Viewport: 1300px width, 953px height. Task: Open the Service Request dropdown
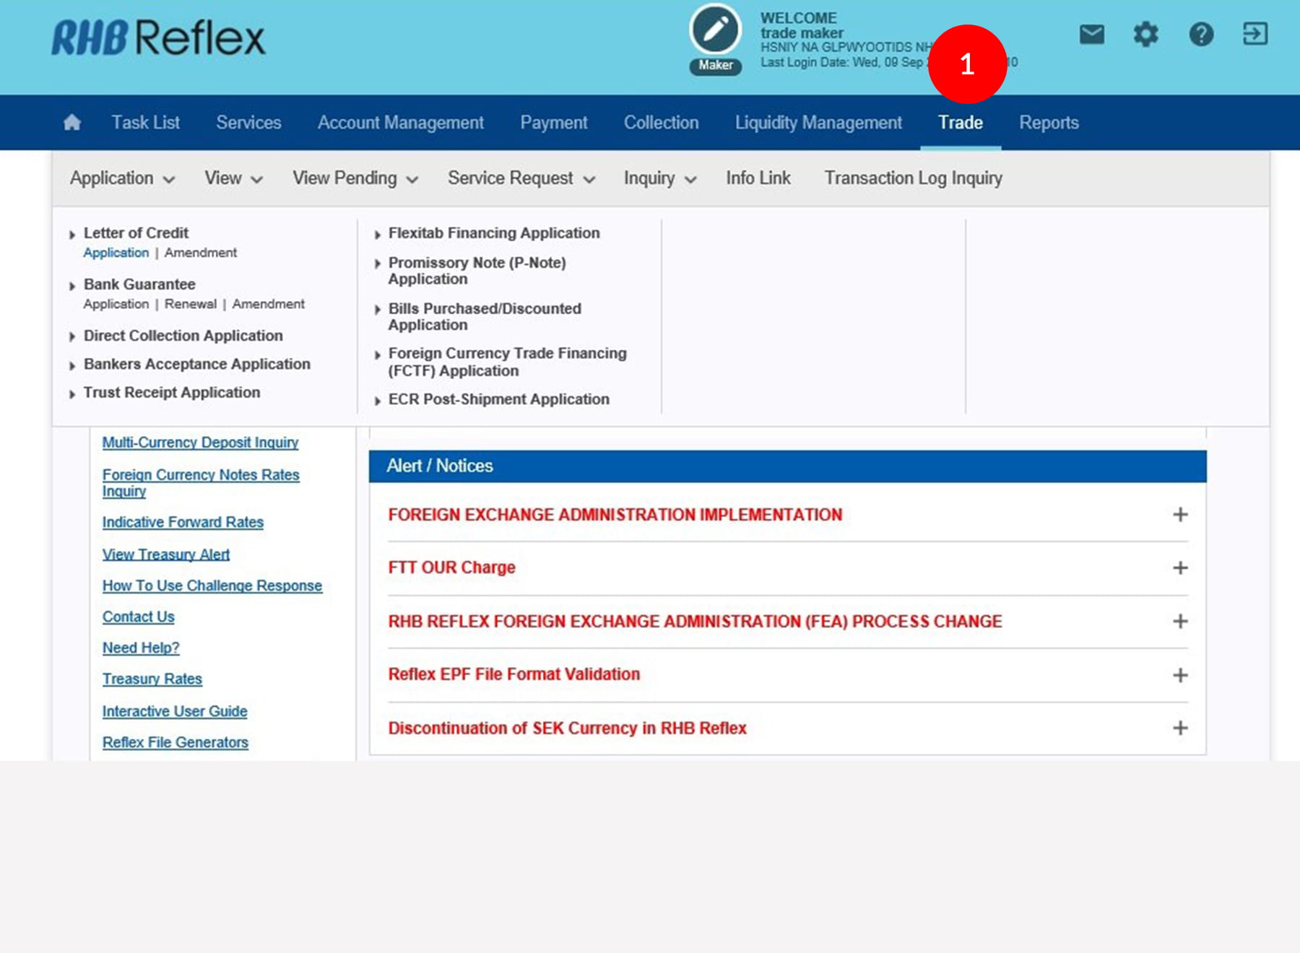coord(521,178)
